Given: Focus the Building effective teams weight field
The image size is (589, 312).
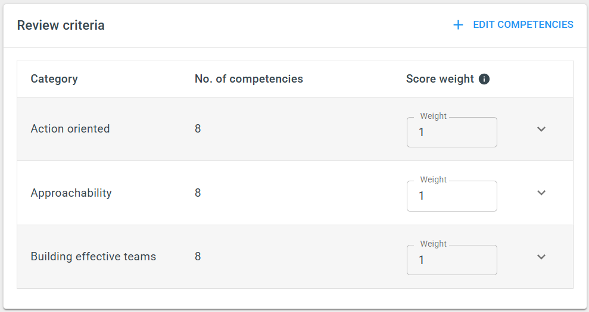Looking at the screenshot, I should pos(452,260).
